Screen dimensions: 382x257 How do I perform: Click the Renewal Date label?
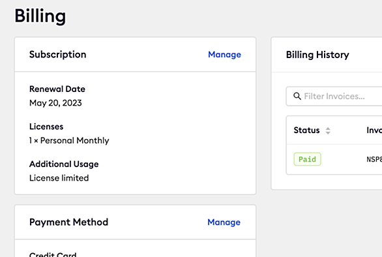57,89
